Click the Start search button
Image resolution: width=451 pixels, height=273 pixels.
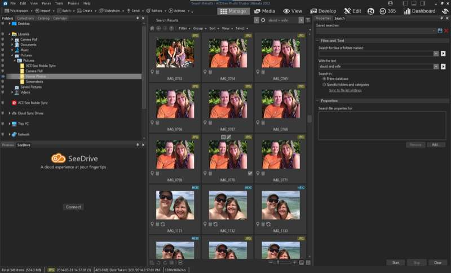pos(396,262)
